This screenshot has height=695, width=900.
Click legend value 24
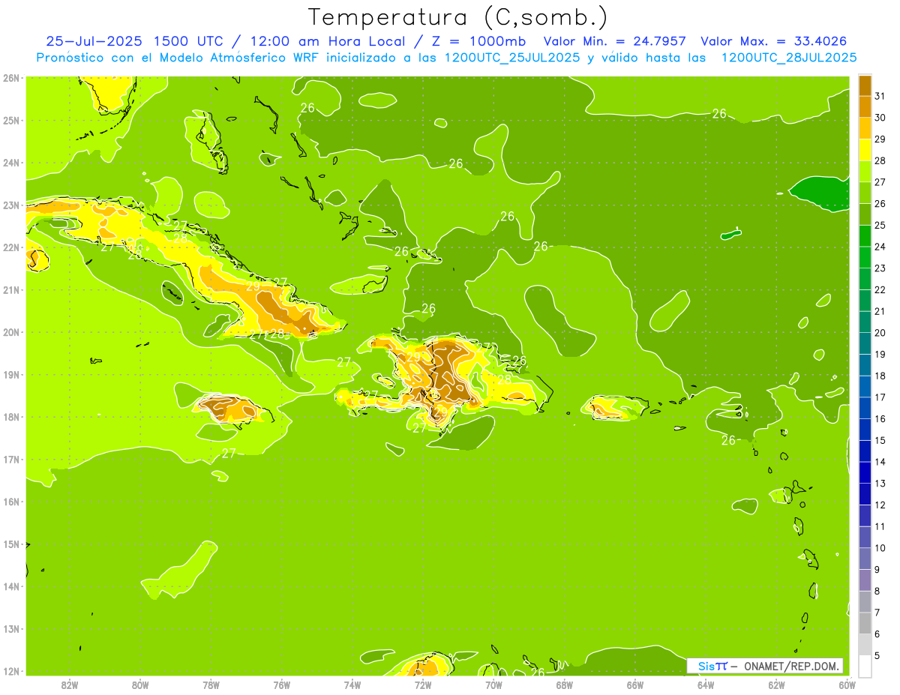[x=880, y=247]
